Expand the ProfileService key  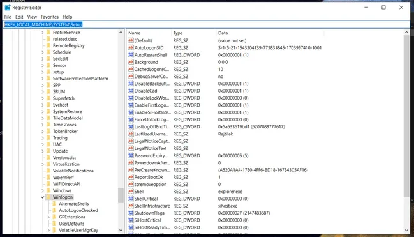click(x=43, y=33)
